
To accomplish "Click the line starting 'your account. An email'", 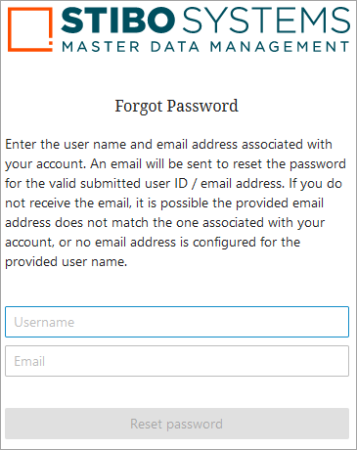I will point(175,164).
